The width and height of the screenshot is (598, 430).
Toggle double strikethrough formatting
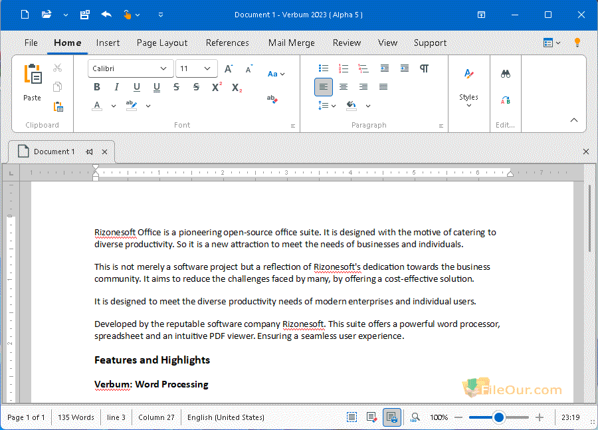[196, 87]
